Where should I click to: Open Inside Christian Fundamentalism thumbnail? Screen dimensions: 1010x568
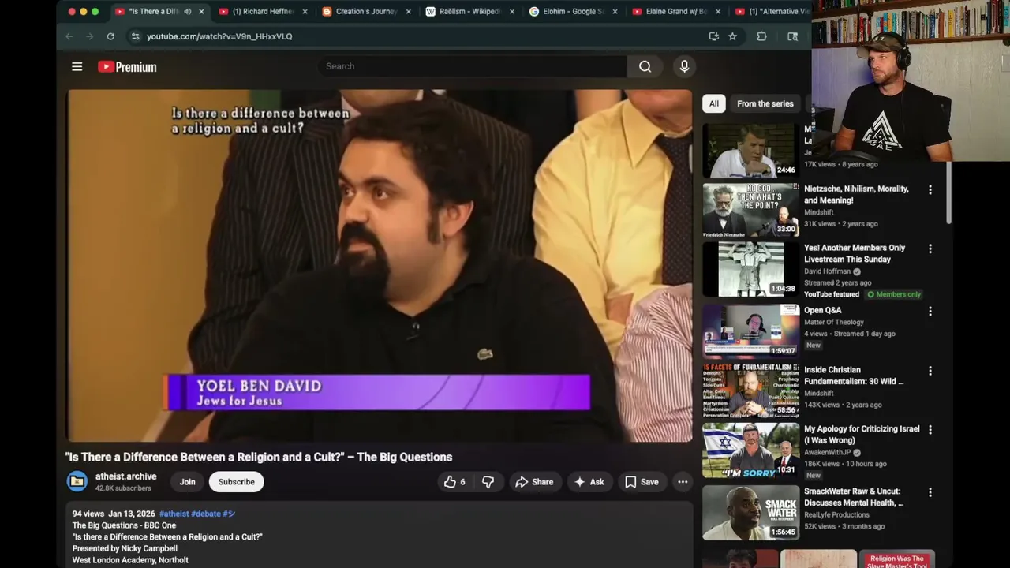pyautogui.click(x=750, y=390)
